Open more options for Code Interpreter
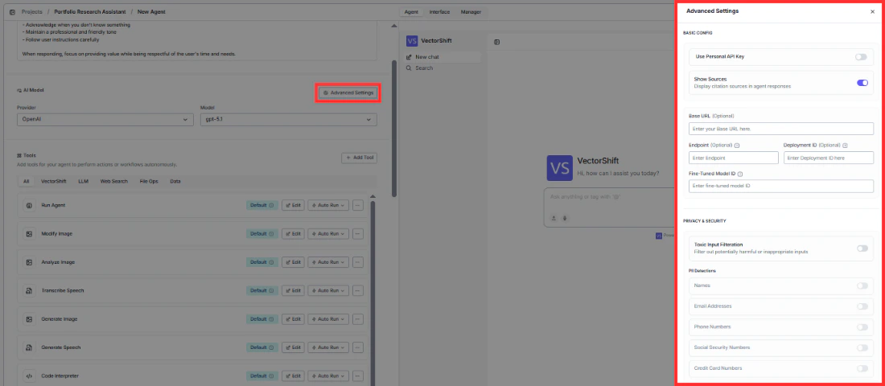This screenshot has width=885, height=386. point(358,376)
